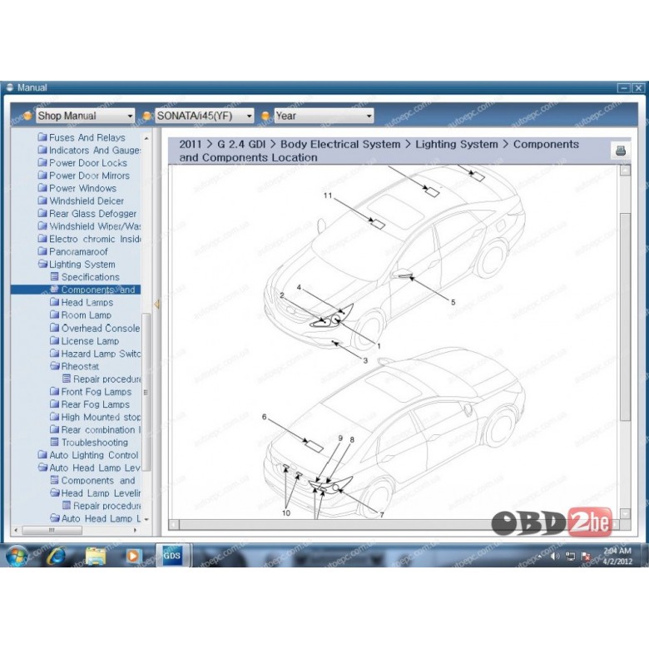The width and height of the screenshot is (649, 649).
Task: Open the Year dropdown
Action: pos(324,116)
